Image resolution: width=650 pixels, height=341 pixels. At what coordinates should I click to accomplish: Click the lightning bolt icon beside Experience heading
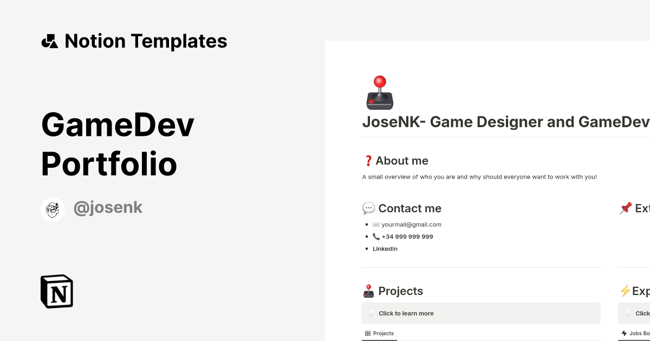(626, 291)
